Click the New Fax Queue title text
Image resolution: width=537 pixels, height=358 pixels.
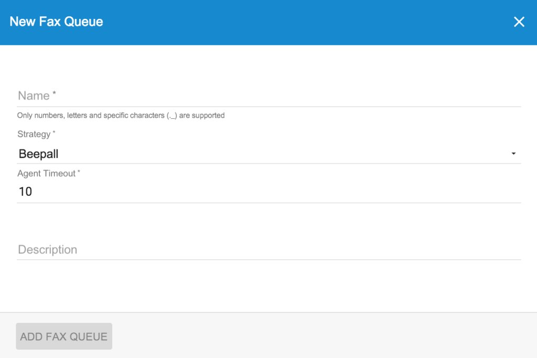(56, 21)
